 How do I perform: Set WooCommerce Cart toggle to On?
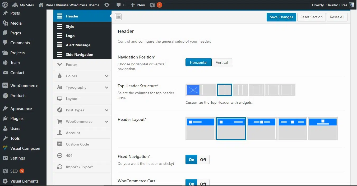click(x=191, y=183)
